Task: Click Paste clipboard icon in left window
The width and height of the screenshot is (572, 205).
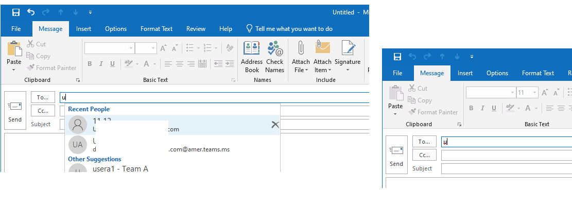Action: [14, 48]
